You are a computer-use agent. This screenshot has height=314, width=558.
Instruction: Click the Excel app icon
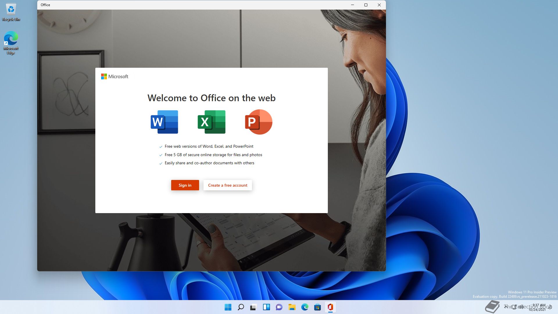point(212,122)
